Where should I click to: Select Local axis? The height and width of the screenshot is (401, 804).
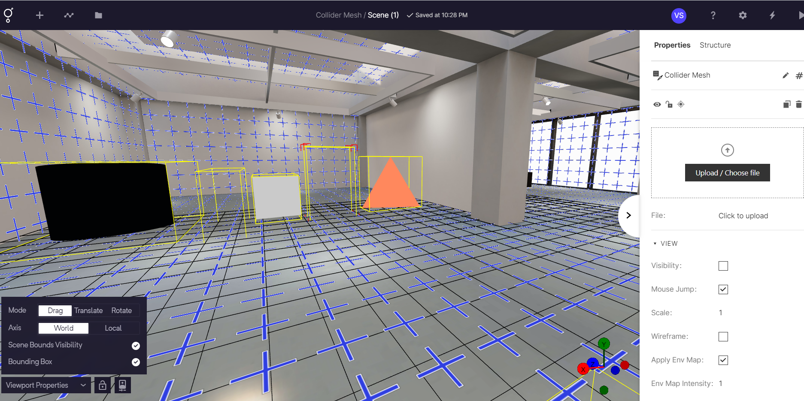coord(113,328)
